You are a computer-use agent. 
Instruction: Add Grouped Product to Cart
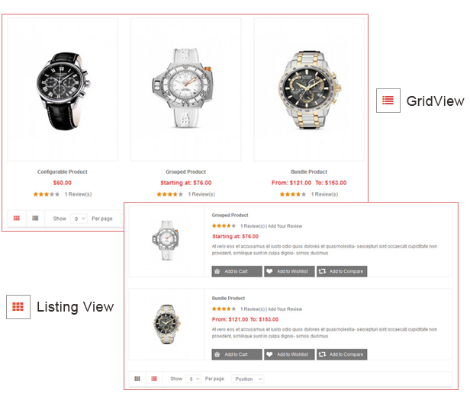click(237, 271)
